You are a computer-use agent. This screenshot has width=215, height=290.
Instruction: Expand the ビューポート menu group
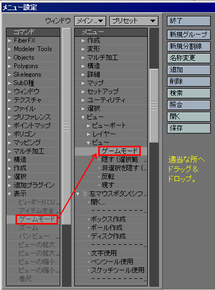click(x=89, y=126)
